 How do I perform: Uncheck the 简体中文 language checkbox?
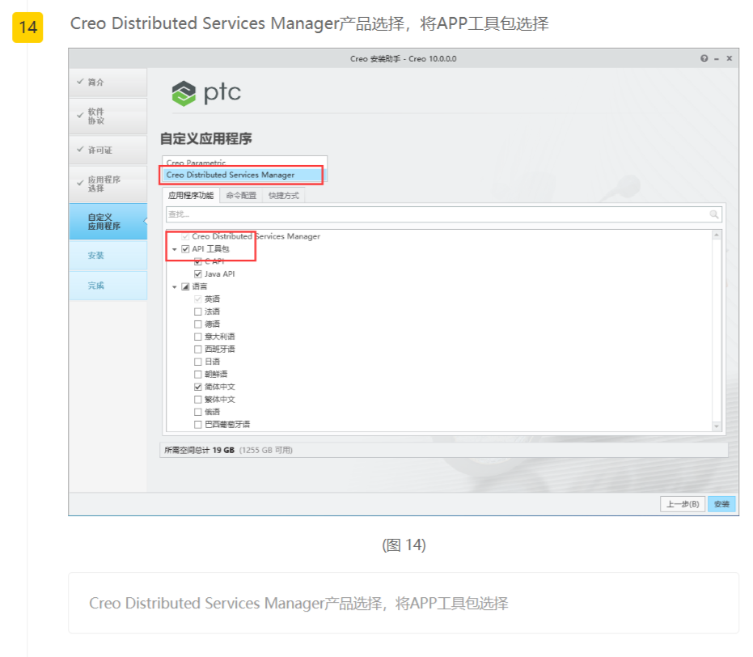[198, 387]
